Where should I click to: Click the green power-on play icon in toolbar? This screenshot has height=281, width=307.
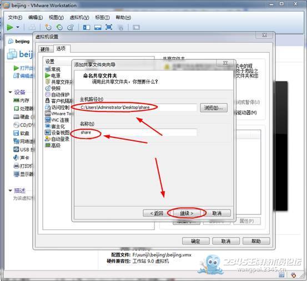(10, 27)
